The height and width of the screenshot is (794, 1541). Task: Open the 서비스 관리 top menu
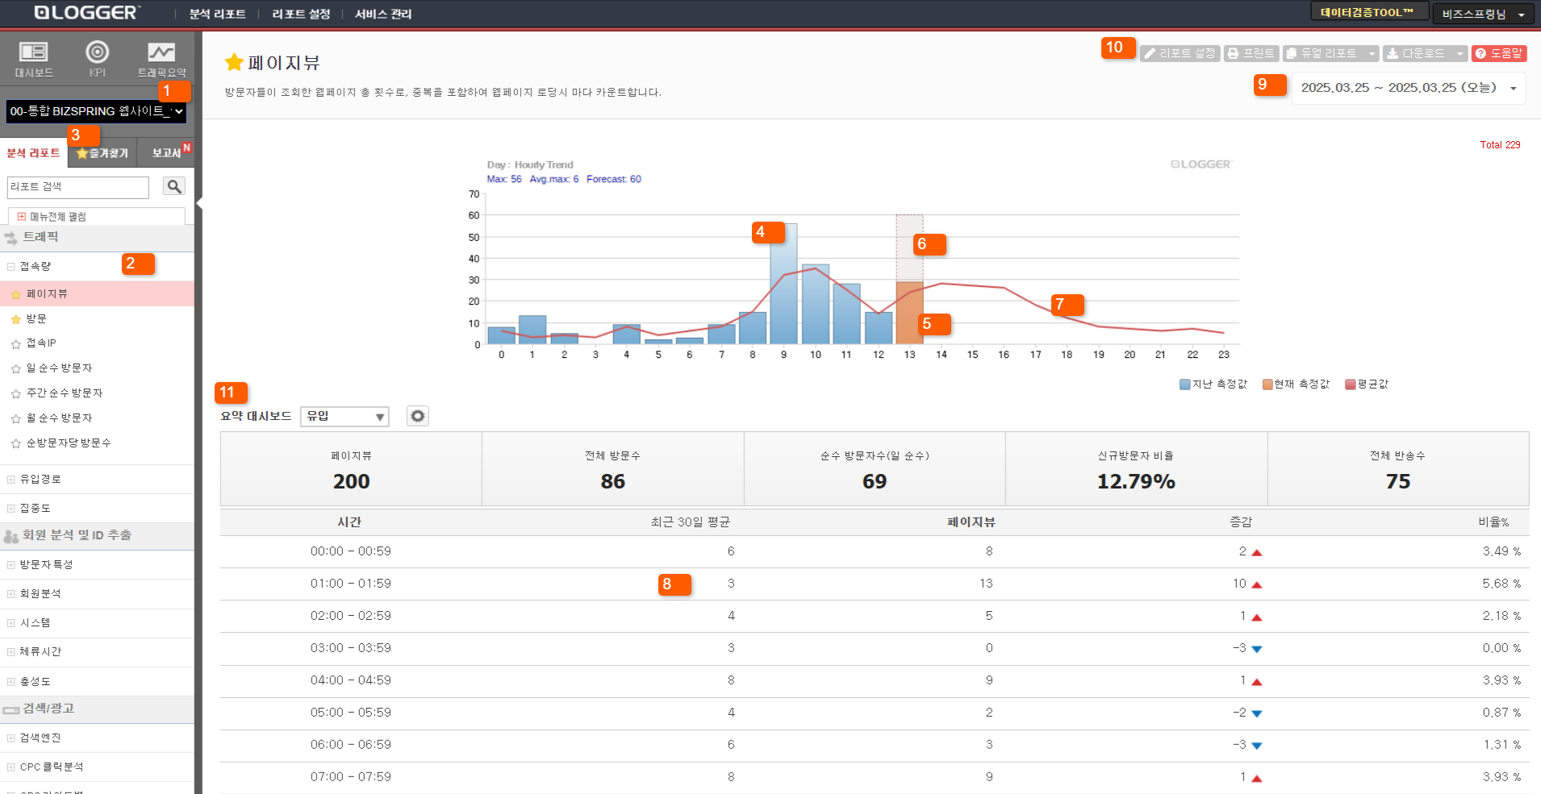point(383,14)
